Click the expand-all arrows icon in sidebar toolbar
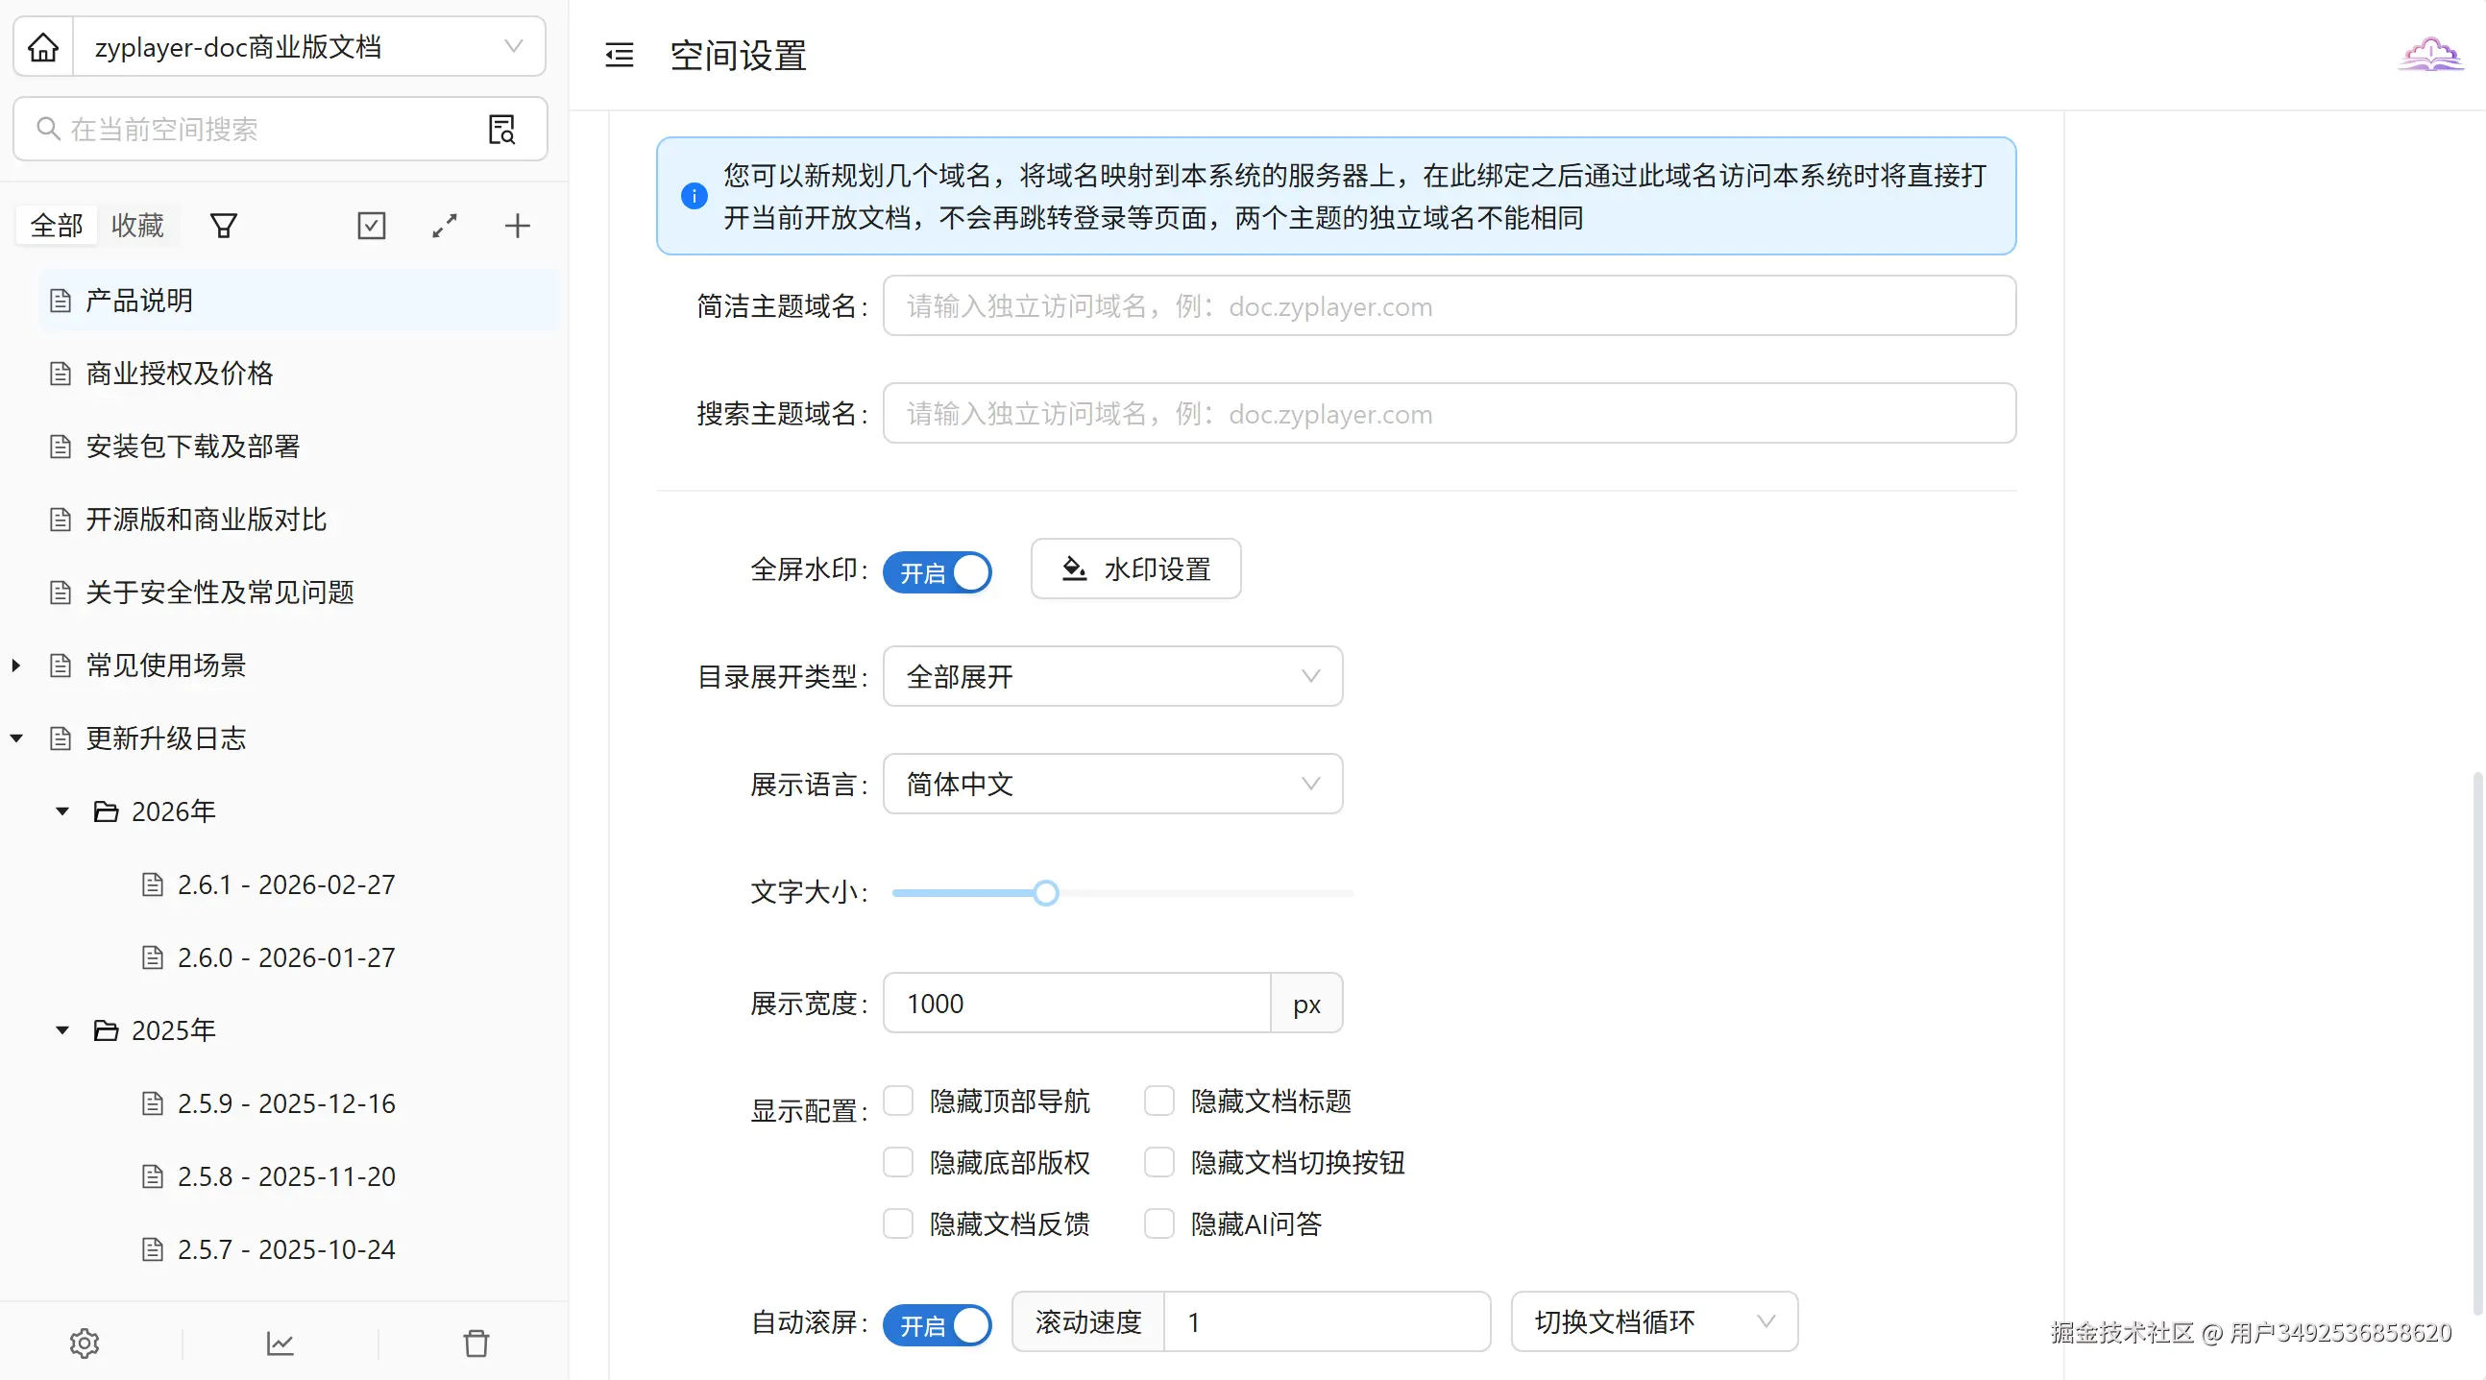The width and height of the screenshot is (2486, 1380). [445, 226]
